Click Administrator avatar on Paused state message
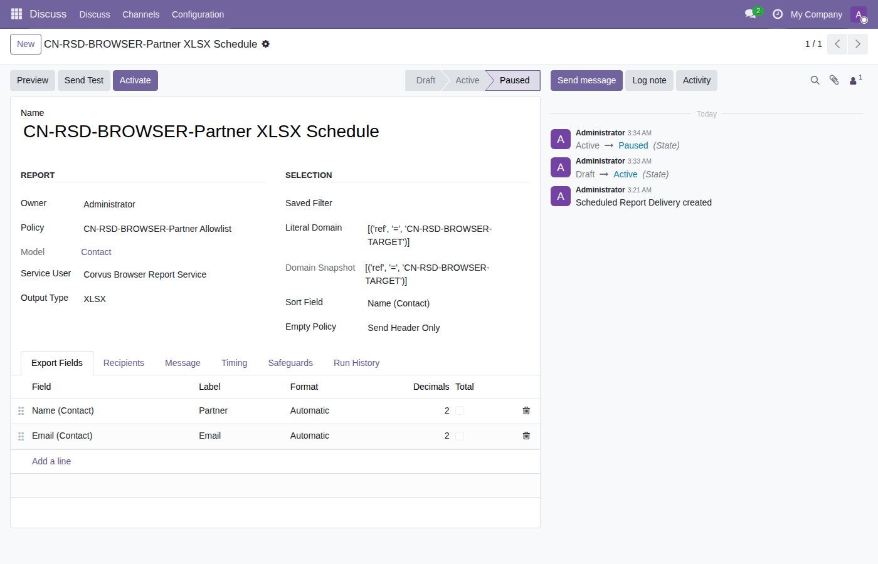 (561, 139)
